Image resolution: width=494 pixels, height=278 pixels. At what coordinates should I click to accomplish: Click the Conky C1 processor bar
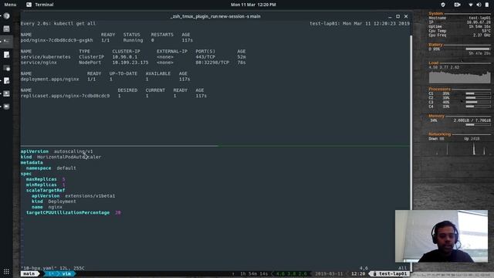tap(478, 93)
